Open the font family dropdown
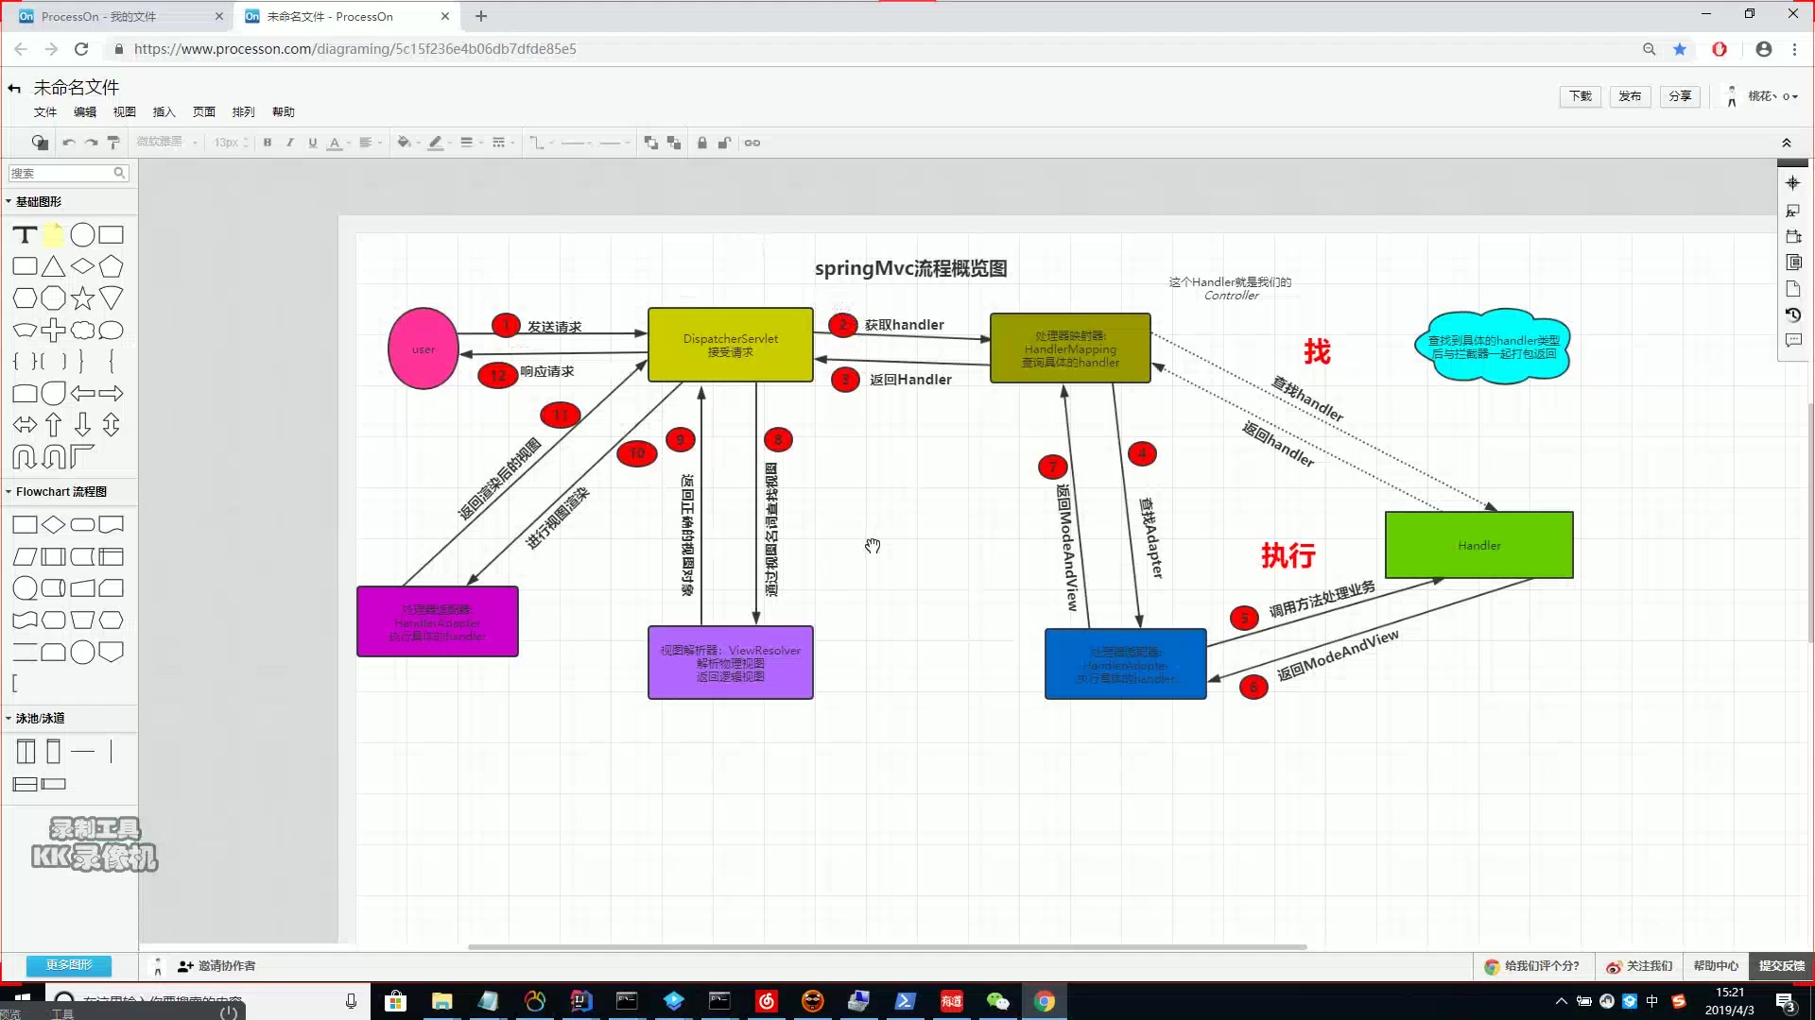 click(x=166, y=143)
